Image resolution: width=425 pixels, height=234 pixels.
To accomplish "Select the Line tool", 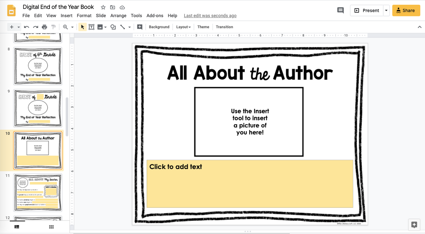I will click(122, 27).
